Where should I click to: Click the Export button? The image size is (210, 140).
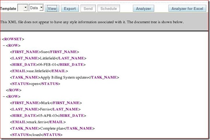pyautogui.click(x=70, y=9)
